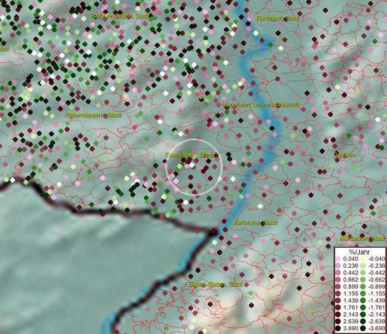The width and height of the screenshot is (387, 334).
Task: Click the -0.662 legend swatch
Action: 363,280
